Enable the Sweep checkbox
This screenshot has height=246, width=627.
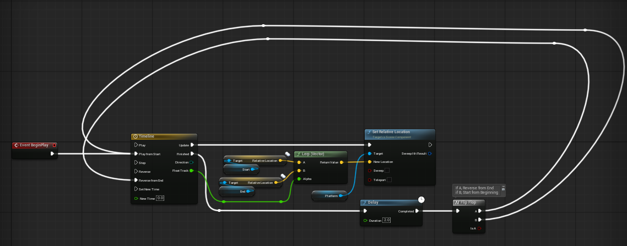click(x=387, y=171)
